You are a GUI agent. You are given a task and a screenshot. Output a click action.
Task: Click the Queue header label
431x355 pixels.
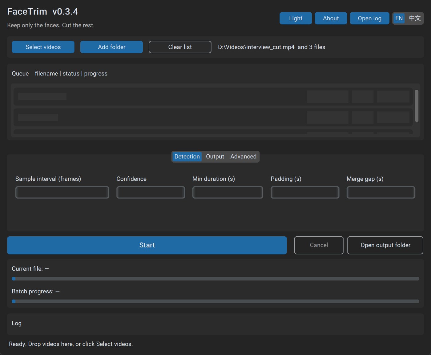pos(20,73)
